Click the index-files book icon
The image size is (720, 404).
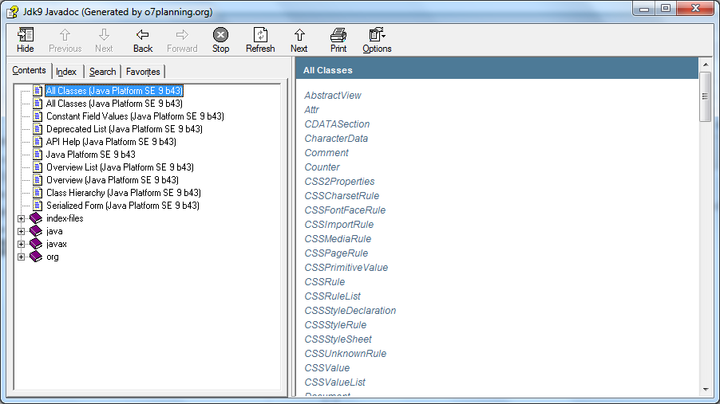coord(36,218)
